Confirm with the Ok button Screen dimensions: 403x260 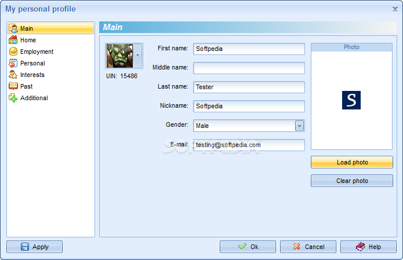[248, 247]
